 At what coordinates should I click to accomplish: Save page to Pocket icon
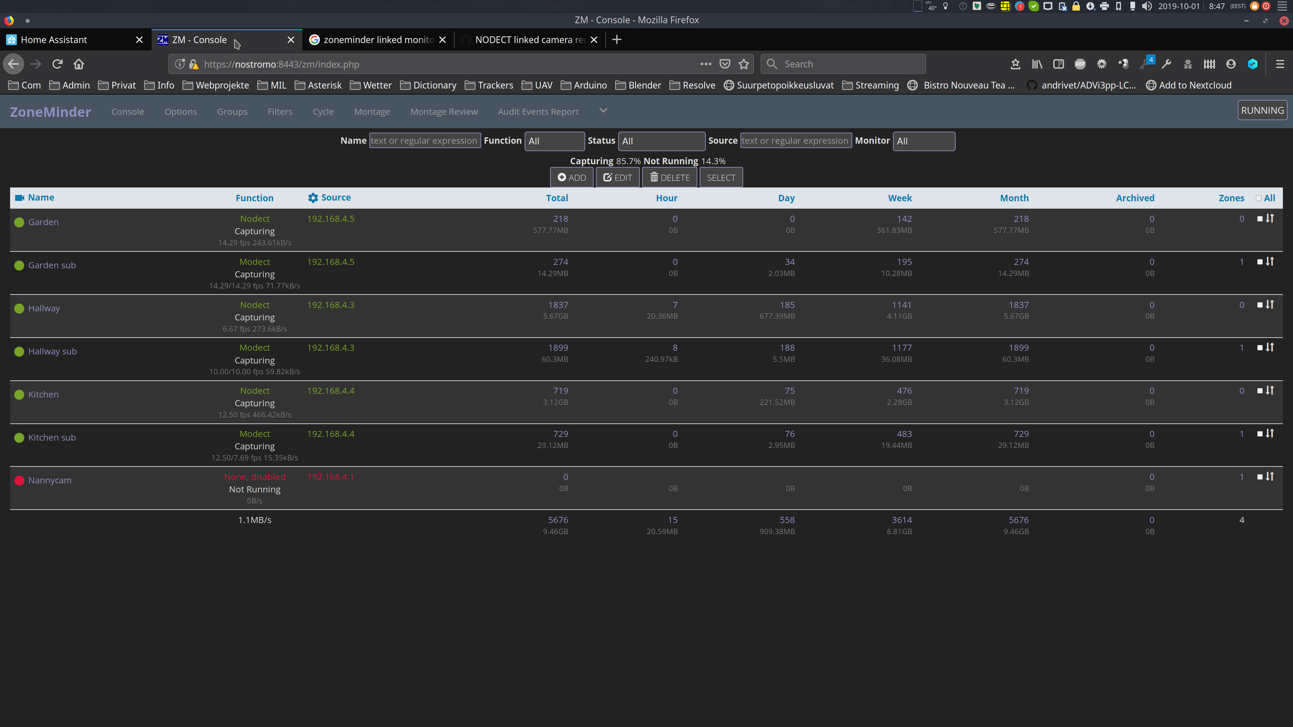pyautogui.click(x=725, y=64)
